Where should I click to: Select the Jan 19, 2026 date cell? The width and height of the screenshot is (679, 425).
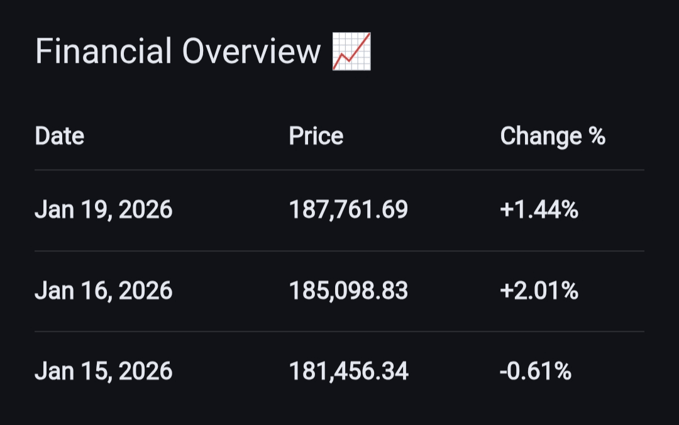pyautogui.click(x=103, y=210)
